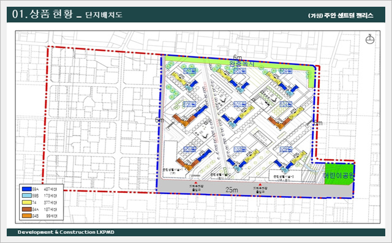Click the 102동 building label
This screenshot has width=392, height=243.
click(x=239, y=149)
